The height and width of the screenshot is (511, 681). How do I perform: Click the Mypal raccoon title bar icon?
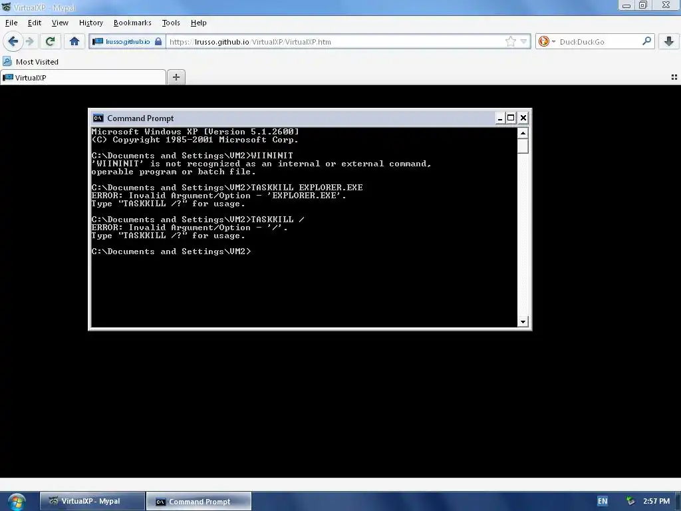click(6, 7)
